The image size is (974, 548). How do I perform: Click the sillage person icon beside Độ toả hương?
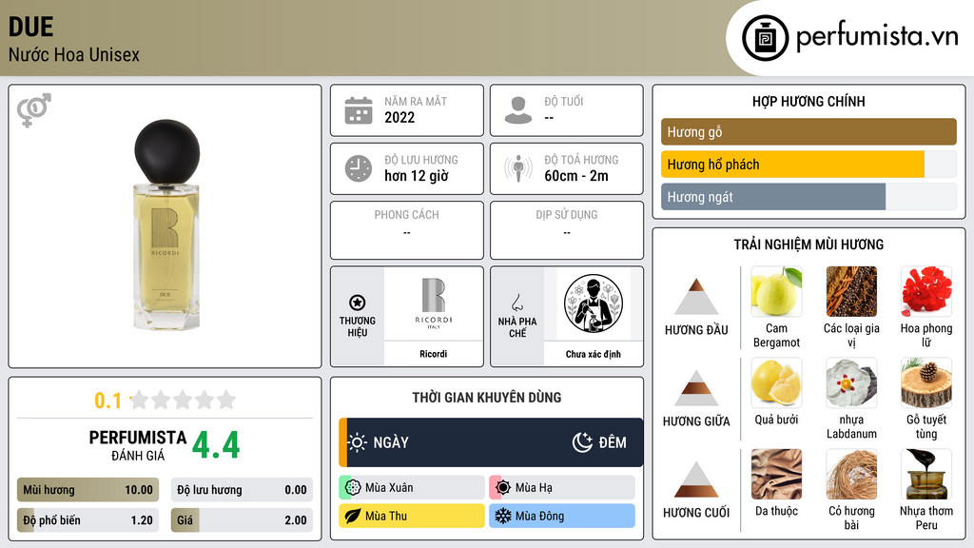[x=518, y=168]
